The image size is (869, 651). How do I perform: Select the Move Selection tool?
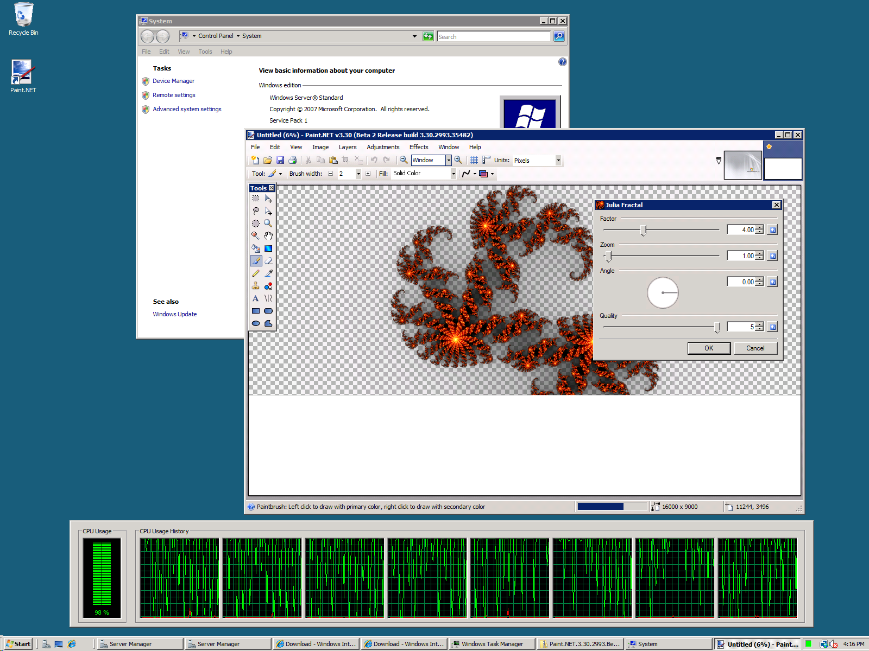coord(268,211)
